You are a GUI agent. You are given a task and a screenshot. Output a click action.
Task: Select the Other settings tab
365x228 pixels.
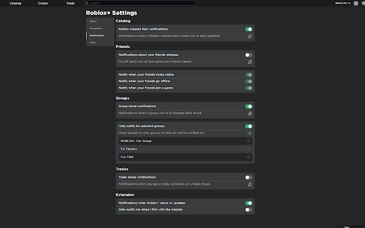(x=92, y=42)
